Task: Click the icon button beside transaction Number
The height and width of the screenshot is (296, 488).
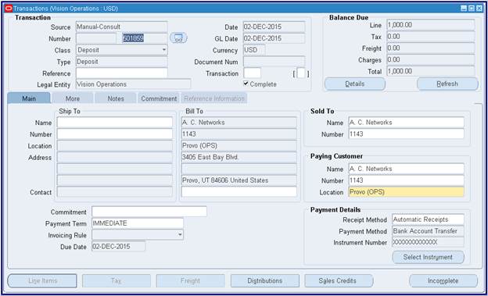Action: point(178,38)
